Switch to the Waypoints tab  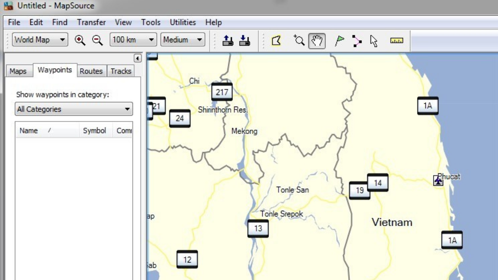tap(55, 70)
